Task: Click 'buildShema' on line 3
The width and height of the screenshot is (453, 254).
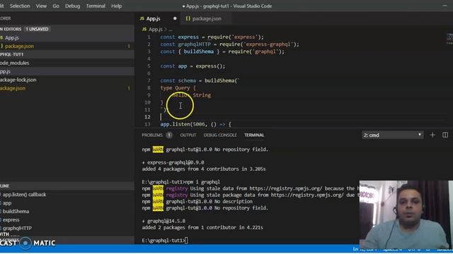Action: 199,52
